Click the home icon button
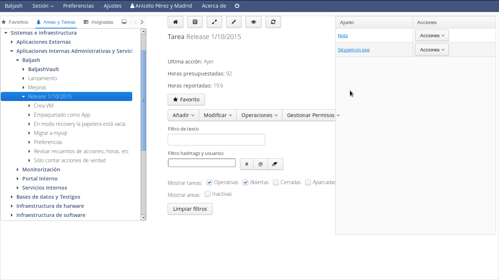 point(175,22)
